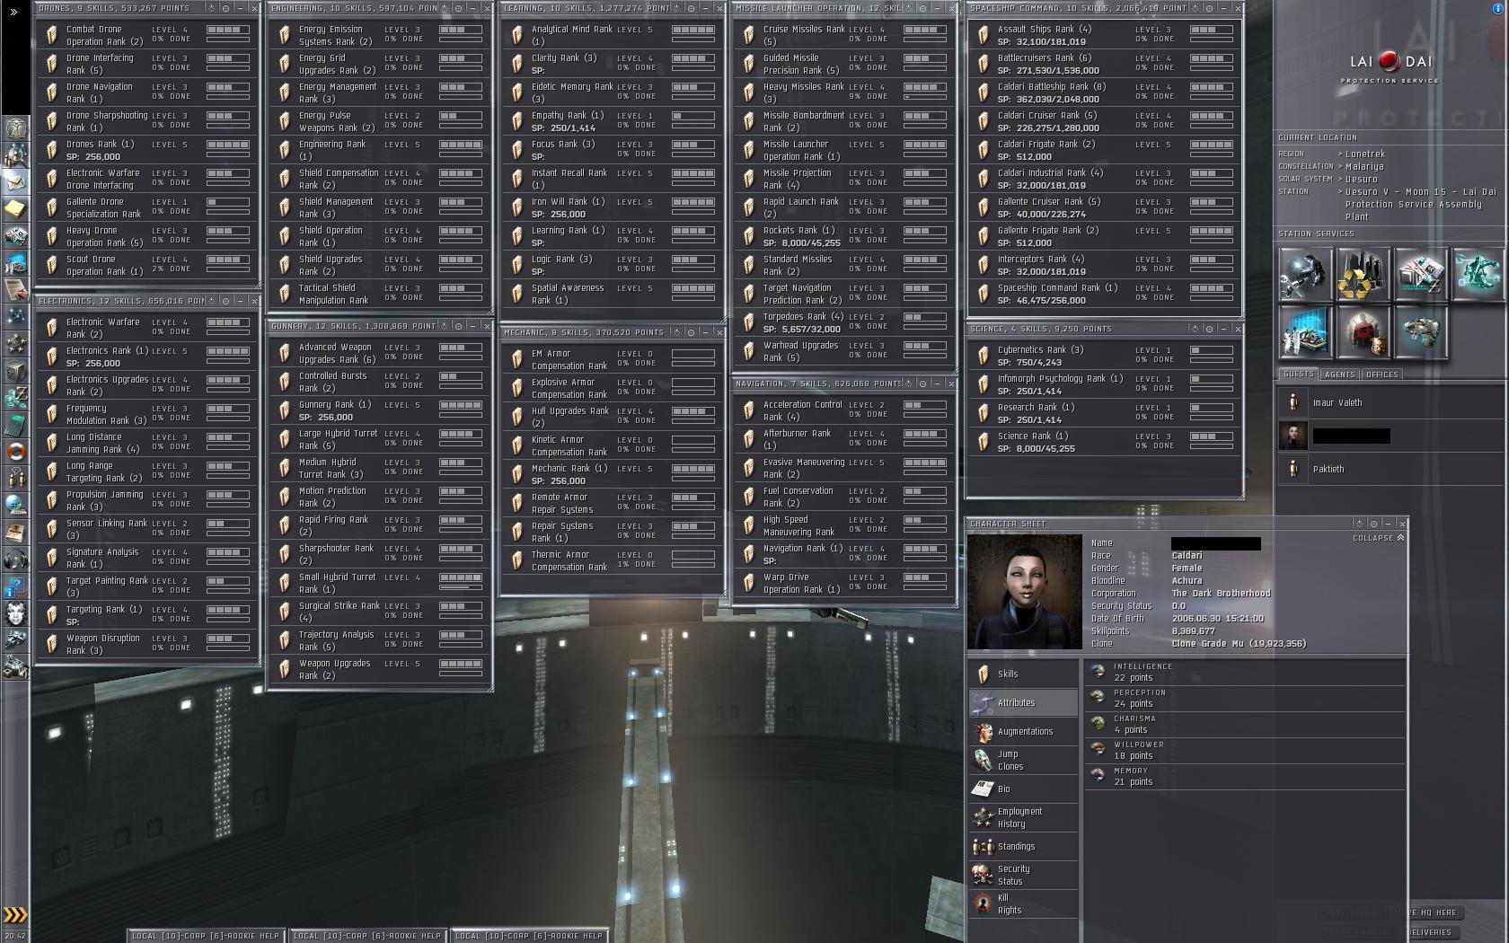Open the yellow Notepad icon in sidebar
Viewport: 1509px width, 943px height.
[x=16, y=209]
